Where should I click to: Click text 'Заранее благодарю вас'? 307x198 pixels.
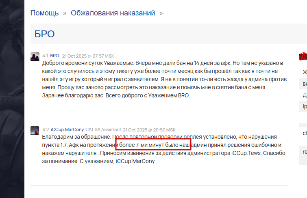(73, 95)
